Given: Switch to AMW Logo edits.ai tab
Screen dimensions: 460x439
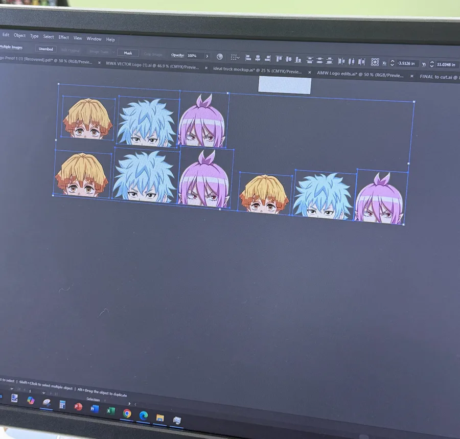Looking at the screenshot, I should pyautogui.click(x=360, y=74).
